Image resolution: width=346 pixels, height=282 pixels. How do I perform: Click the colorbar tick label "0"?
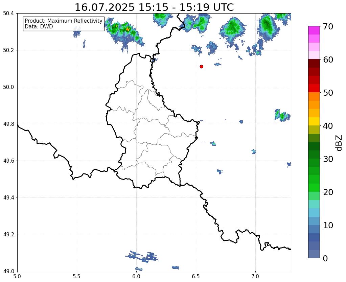click(x=325, y=258)
